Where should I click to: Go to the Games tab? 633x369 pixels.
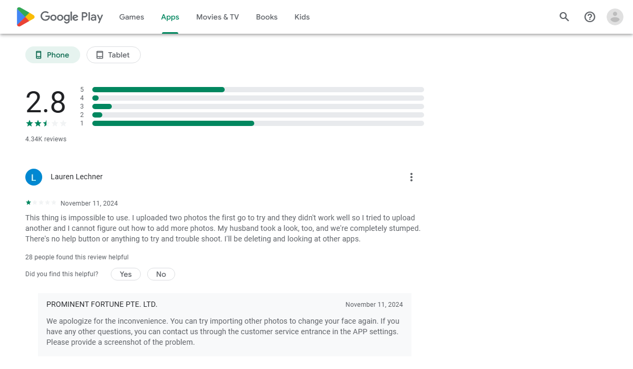[131, 17]
